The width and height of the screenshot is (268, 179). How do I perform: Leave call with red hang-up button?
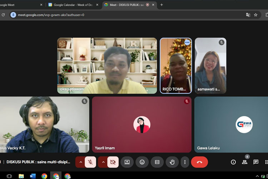[x=199, y=162]
